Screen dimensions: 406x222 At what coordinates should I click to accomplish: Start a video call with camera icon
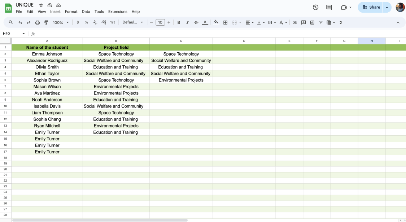(x=344, y=7)
